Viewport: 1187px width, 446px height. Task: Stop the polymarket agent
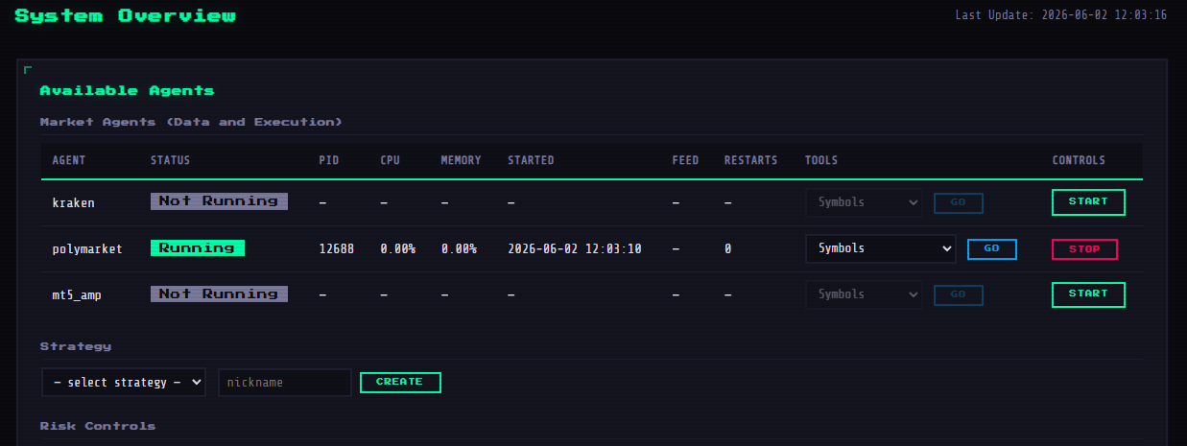pyautogui.click(x=1084, y=249)
